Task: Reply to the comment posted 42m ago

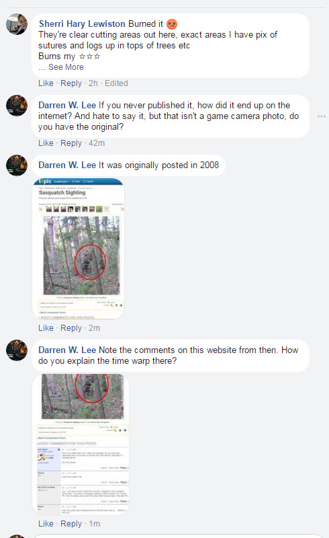Action: click(x=71, y=143)
